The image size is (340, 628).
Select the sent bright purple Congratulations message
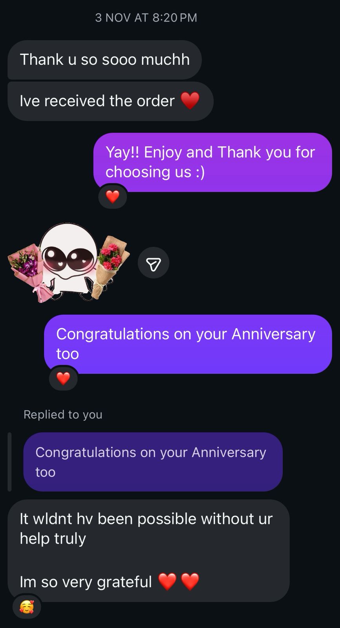click(188, 344)
